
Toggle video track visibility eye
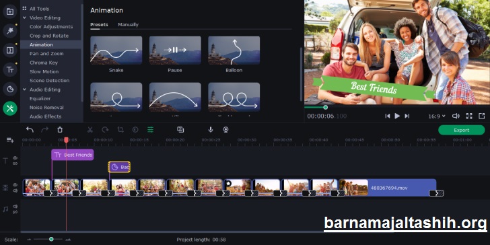pyautogui.click(x=15, y=184)
